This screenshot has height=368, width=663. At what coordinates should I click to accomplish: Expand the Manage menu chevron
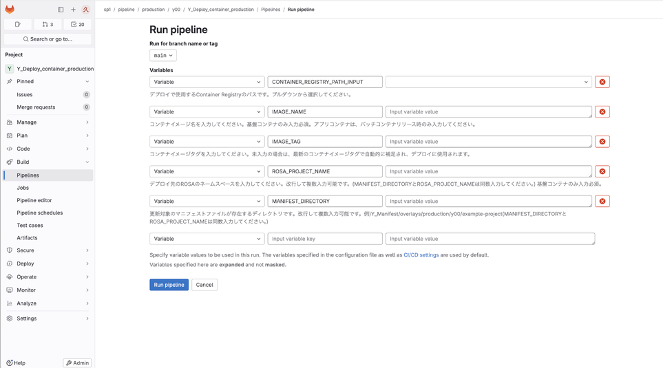pos(87,122)
